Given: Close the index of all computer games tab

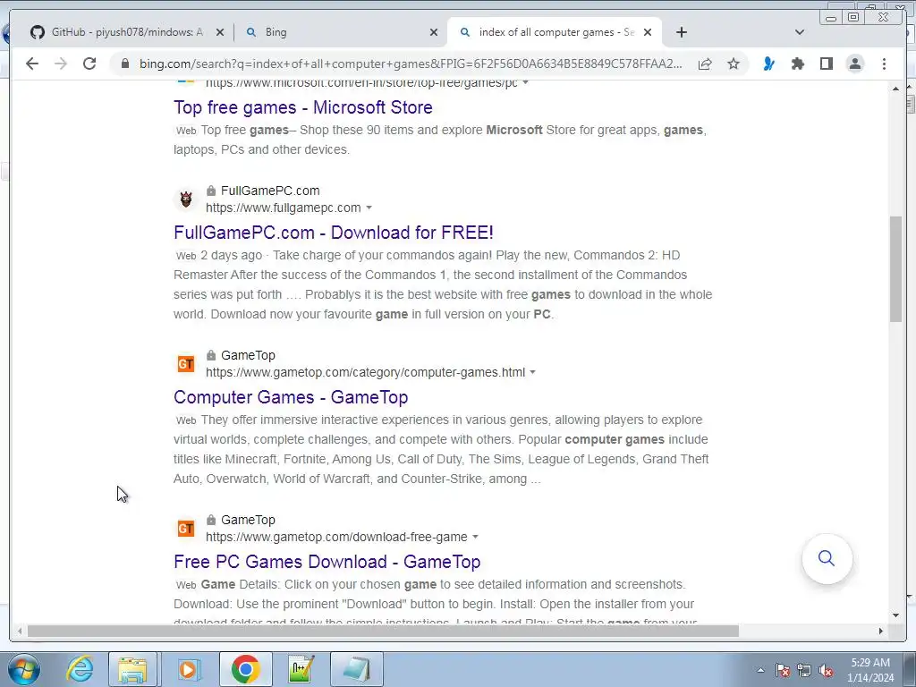Looking at the screenshot, I should pos(648,33).
